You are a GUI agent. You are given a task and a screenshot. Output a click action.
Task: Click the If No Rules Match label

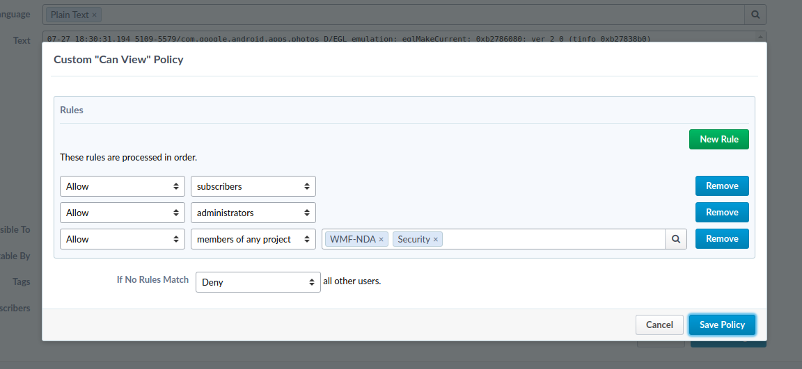(x=153, y=279)
